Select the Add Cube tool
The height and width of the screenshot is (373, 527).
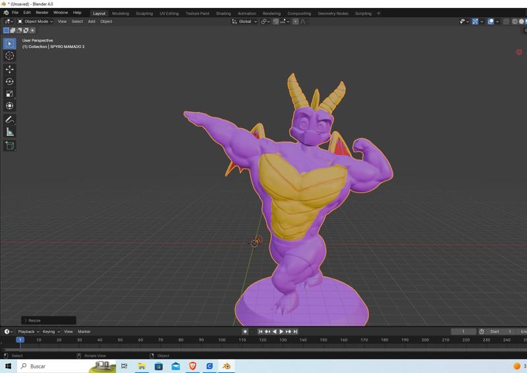pos(9,146)
